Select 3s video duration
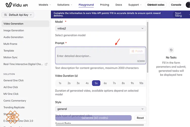The height and width of the screenshot is (127, 190). coord(78,83)
